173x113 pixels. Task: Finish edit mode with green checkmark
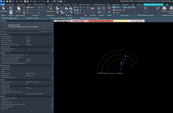click(x=109, y=12)
